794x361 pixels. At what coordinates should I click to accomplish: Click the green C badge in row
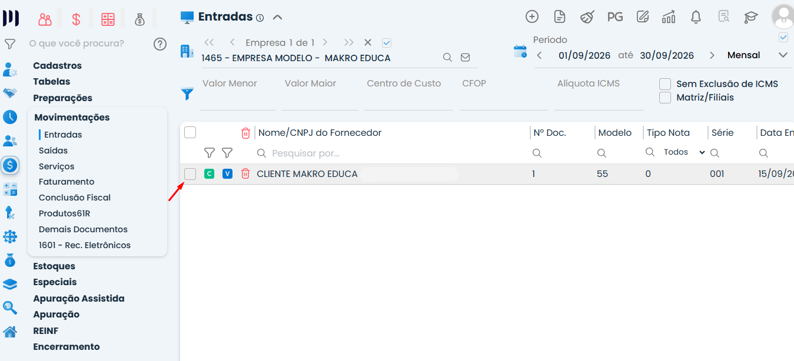[209, 173]
